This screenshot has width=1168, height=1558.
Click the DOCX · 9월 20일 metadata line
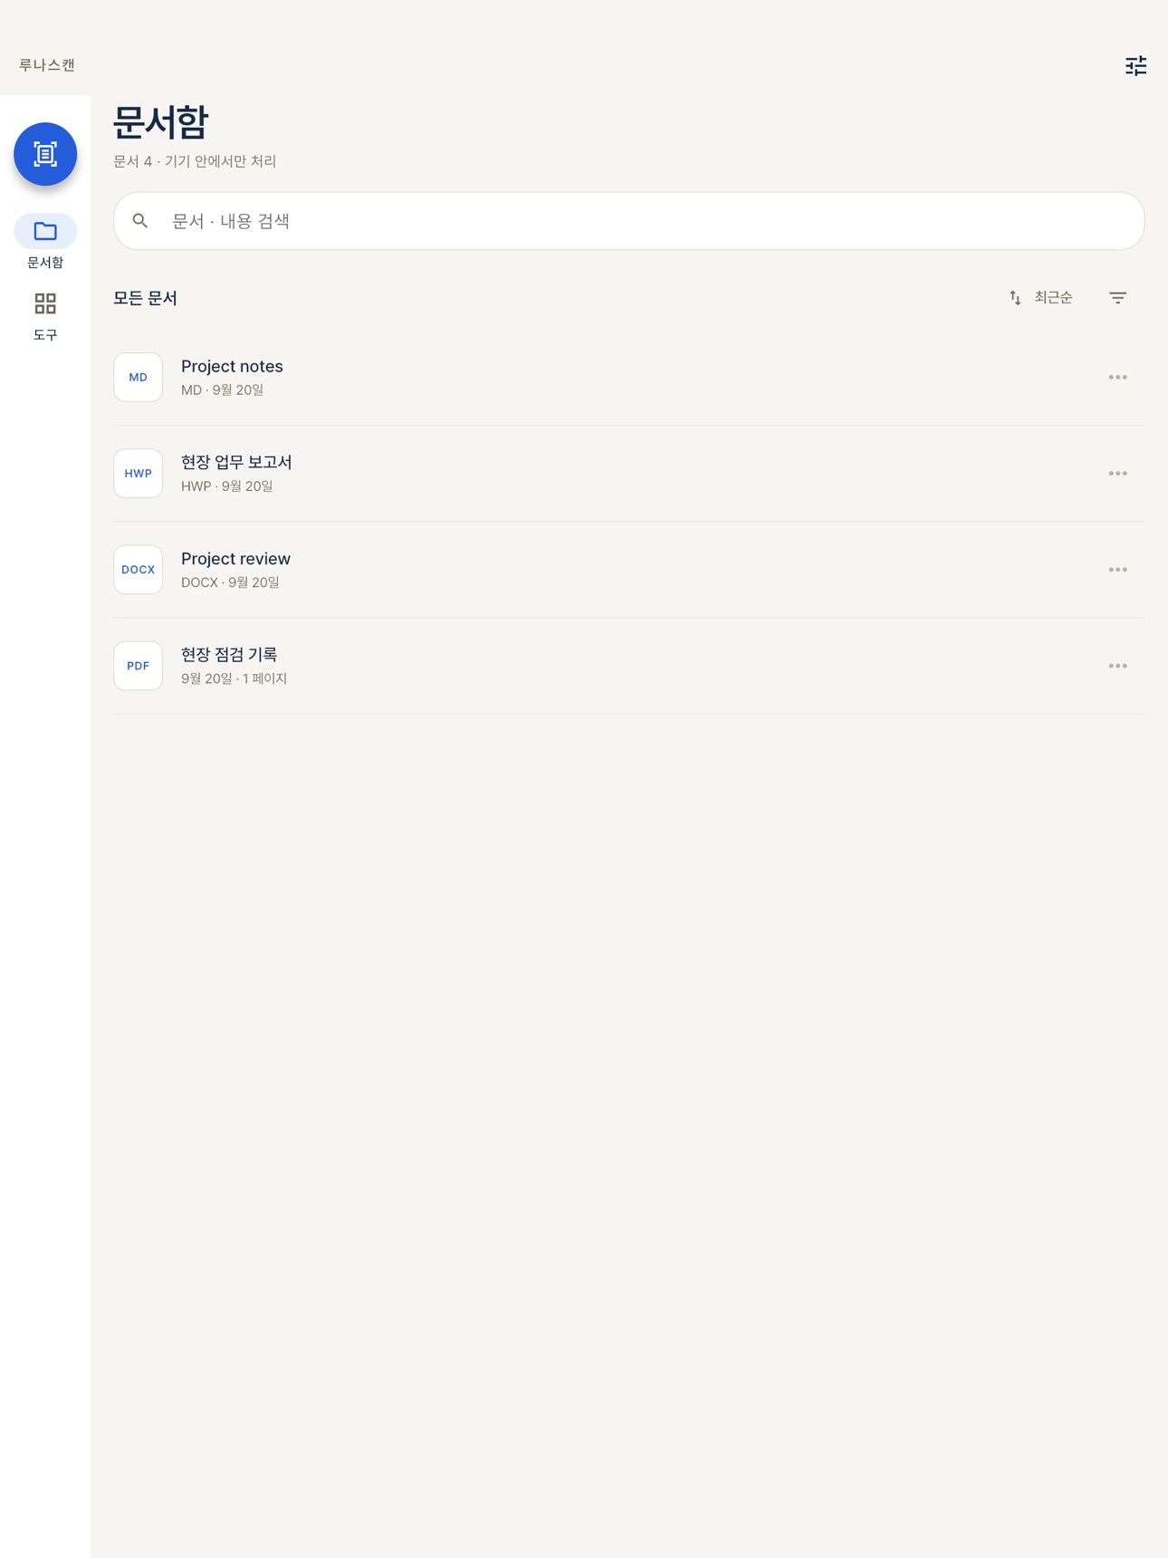pyautogui.click(x=230, y=582)
